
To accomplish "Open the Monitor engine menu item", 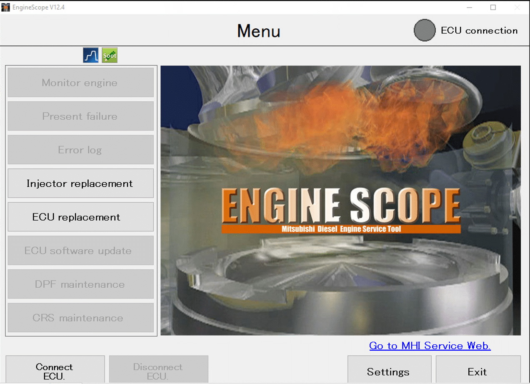I will (x=80, y=83).
